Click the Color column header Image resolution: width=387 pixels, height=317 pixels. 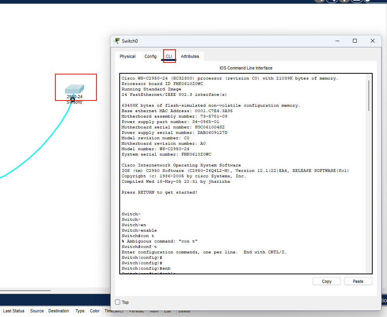tap(95, 311)
